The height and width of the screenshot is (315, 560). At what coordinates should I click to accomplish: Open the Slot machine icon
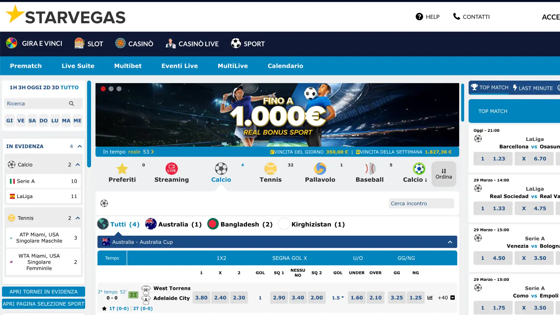[79, 43]
